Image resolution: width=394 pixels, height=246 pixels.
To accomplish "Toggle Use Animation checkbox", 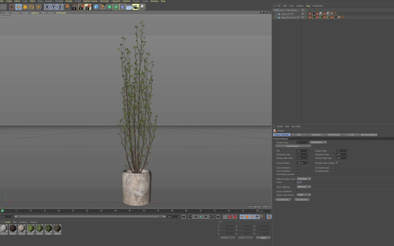I will (x=297, y=168).
